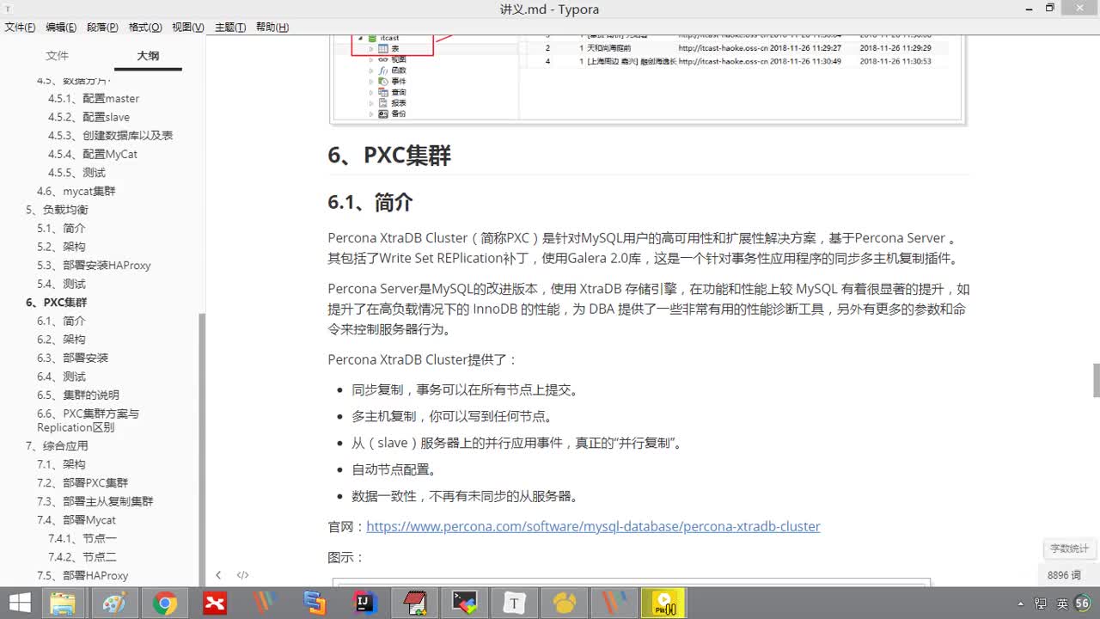The width and height of the screenshot is (1100, 619).
Task: Open the Windows Start button
Action: (x=20, y=603)
